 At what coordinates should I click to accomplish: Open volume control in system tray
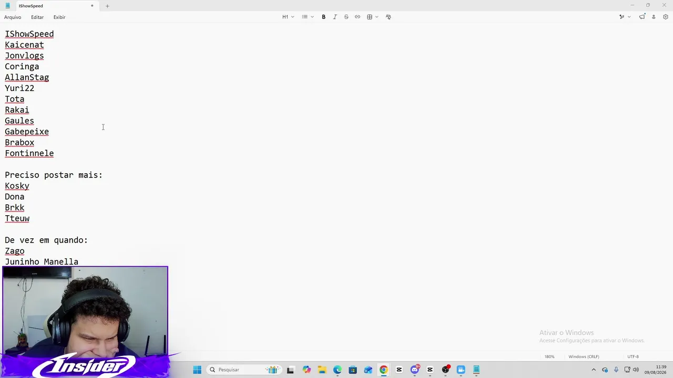click(x=636, y=370)
